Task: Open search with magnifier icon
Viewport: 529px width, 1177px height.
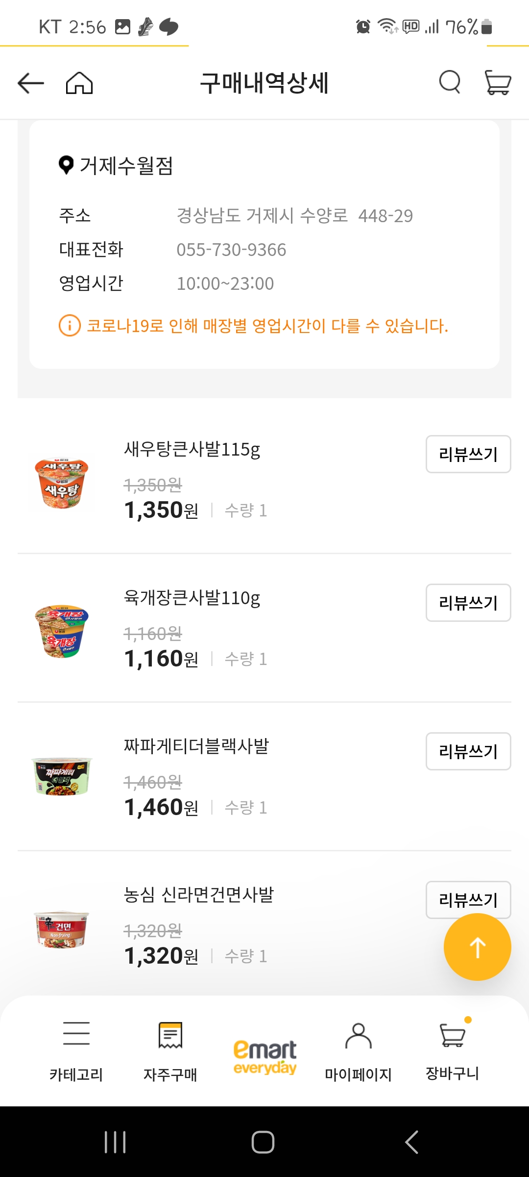Action: point(450,82)
